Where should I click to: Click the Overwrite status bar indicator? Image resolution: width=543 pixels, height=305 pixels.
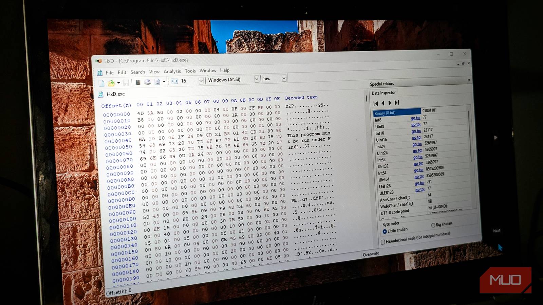371,254
